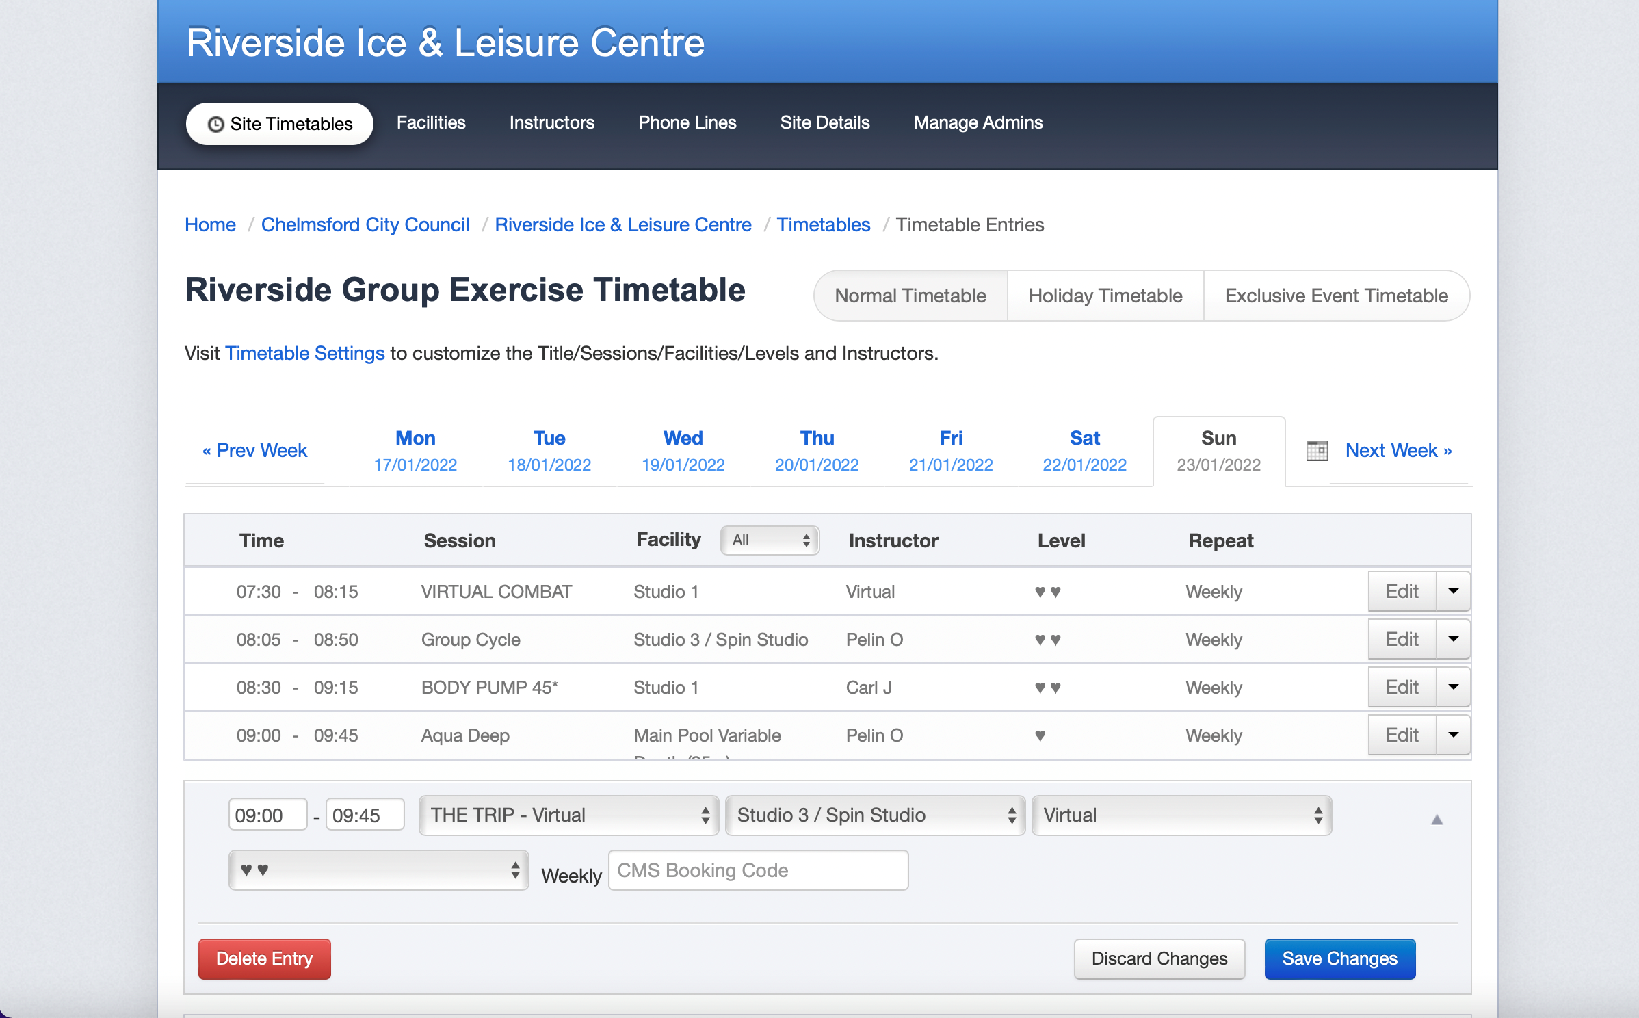Click Discard Changes button
Viewport: 1639px width, 1018px height.
click(1159, 959)
